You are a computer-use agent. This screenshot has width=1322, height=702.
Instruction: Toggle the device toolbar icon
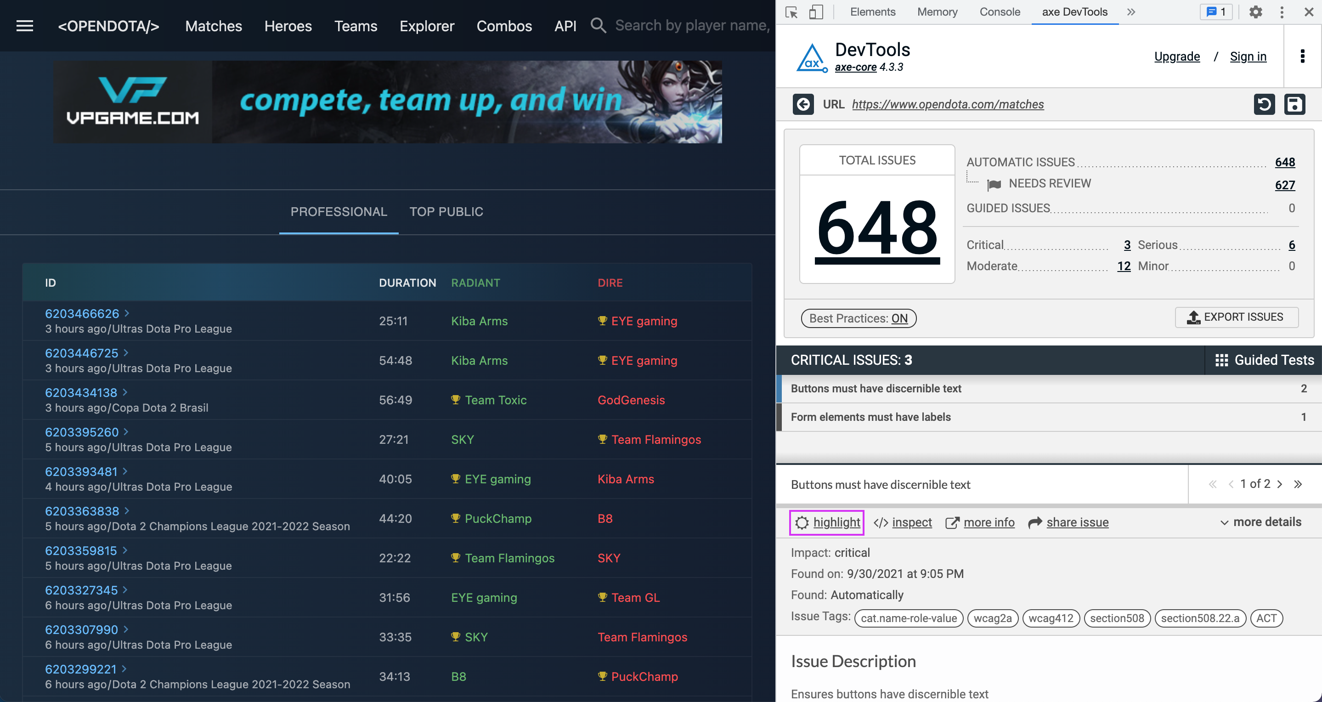[x=815, y=12]
